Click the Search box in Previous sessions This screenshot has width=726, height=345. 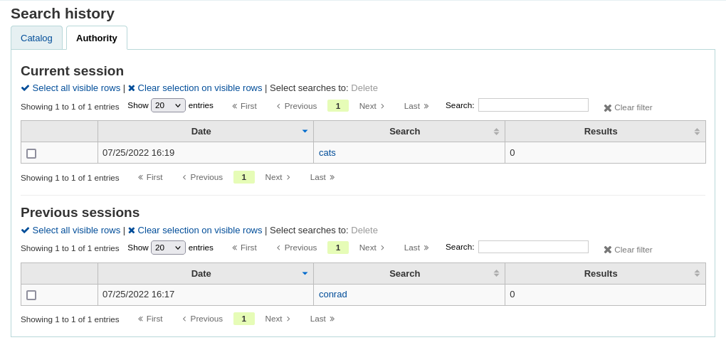point(533,247)
